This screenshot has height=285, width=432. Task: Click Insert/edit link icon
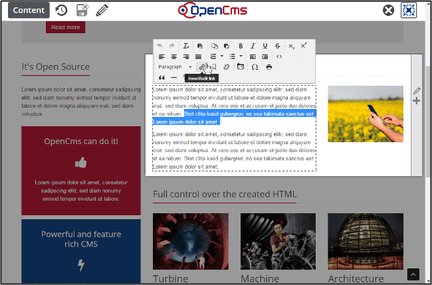[x=202, y=67]
